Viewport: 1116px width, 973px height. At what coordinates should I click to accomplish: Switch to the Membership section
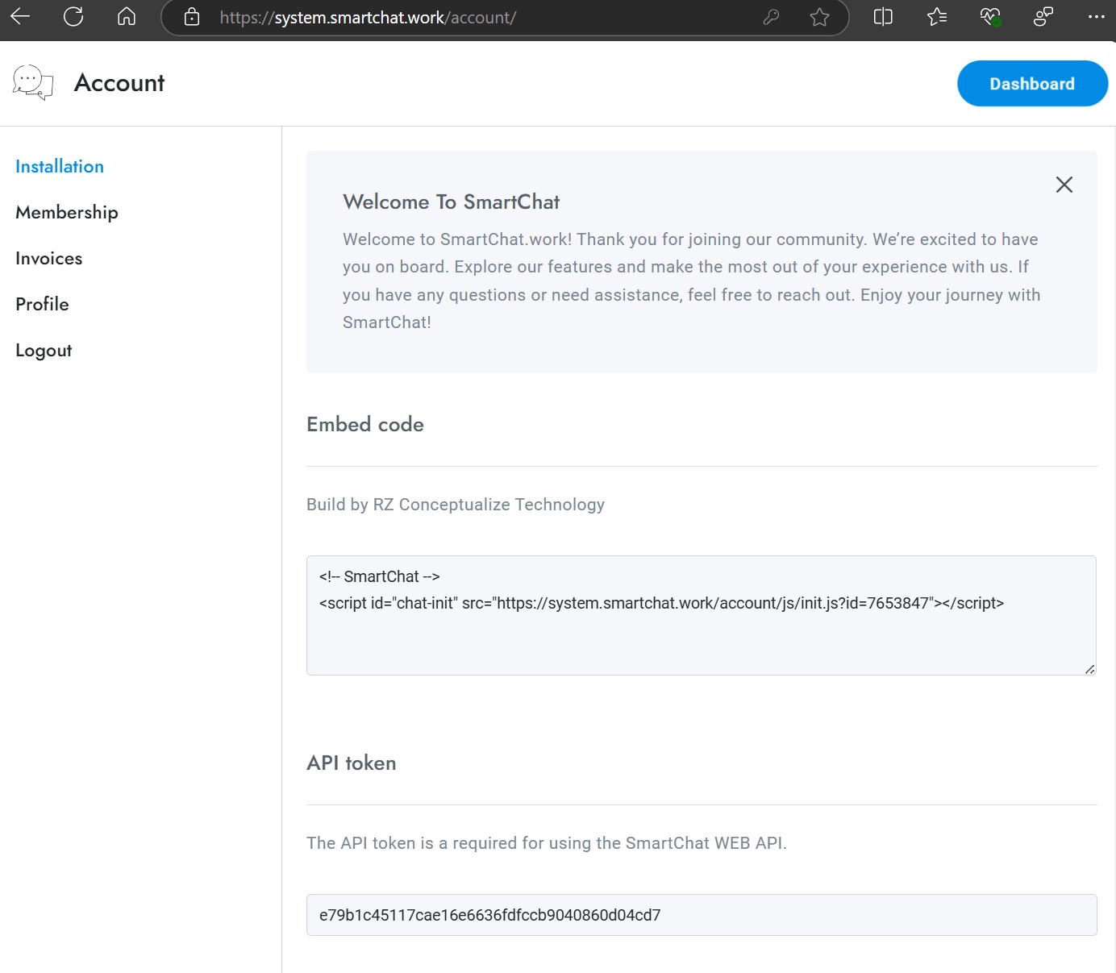point(66,212)
